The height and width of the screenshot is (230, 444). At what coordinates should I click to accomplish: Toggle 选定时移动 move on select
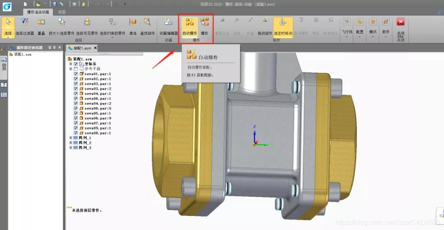tap(283, 27)
